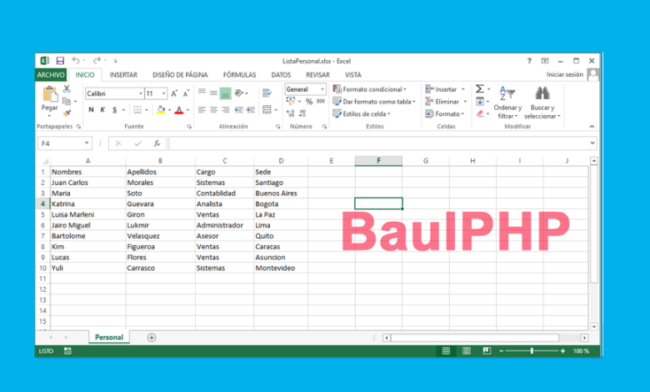Click the clear eraser icon
This screenshot has height=392, width=650.
click(x=480, y=113)
